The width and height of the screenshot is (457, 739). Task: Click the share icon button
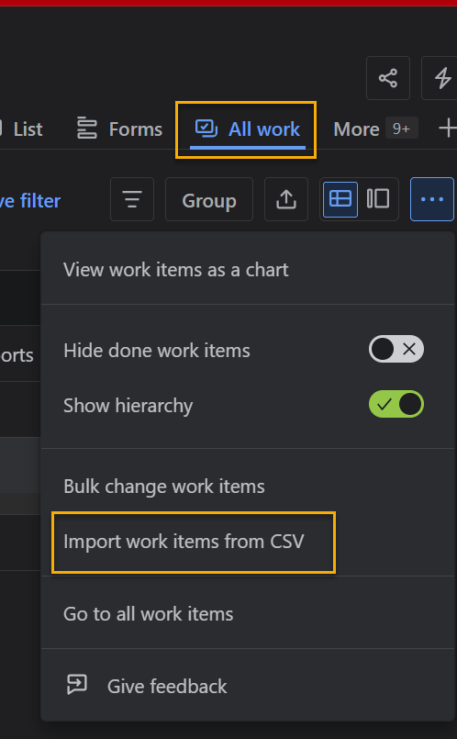pos(388,78)
